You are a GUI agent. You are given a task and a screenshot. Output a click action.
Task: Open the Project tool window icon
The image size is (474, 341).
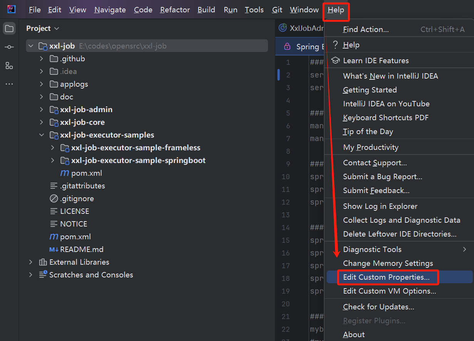9,29
